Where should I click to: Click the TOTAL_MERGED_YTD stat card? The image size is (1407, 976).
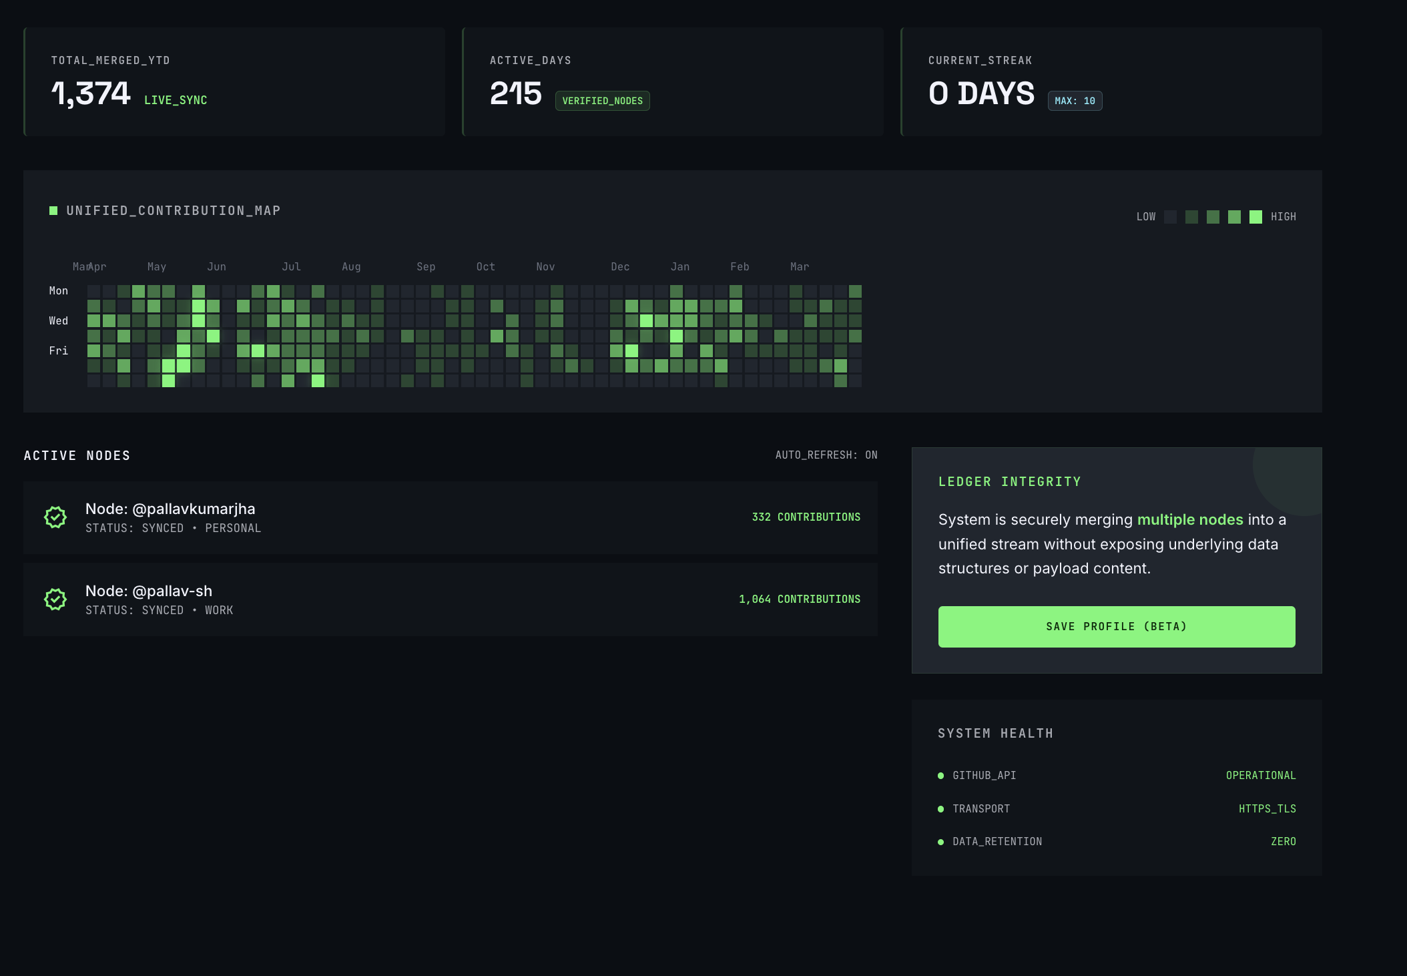234,81
